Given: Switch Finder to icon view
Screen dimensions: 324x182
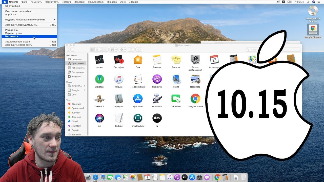Looking at the screenshot, I should click(x=92, y=50).
